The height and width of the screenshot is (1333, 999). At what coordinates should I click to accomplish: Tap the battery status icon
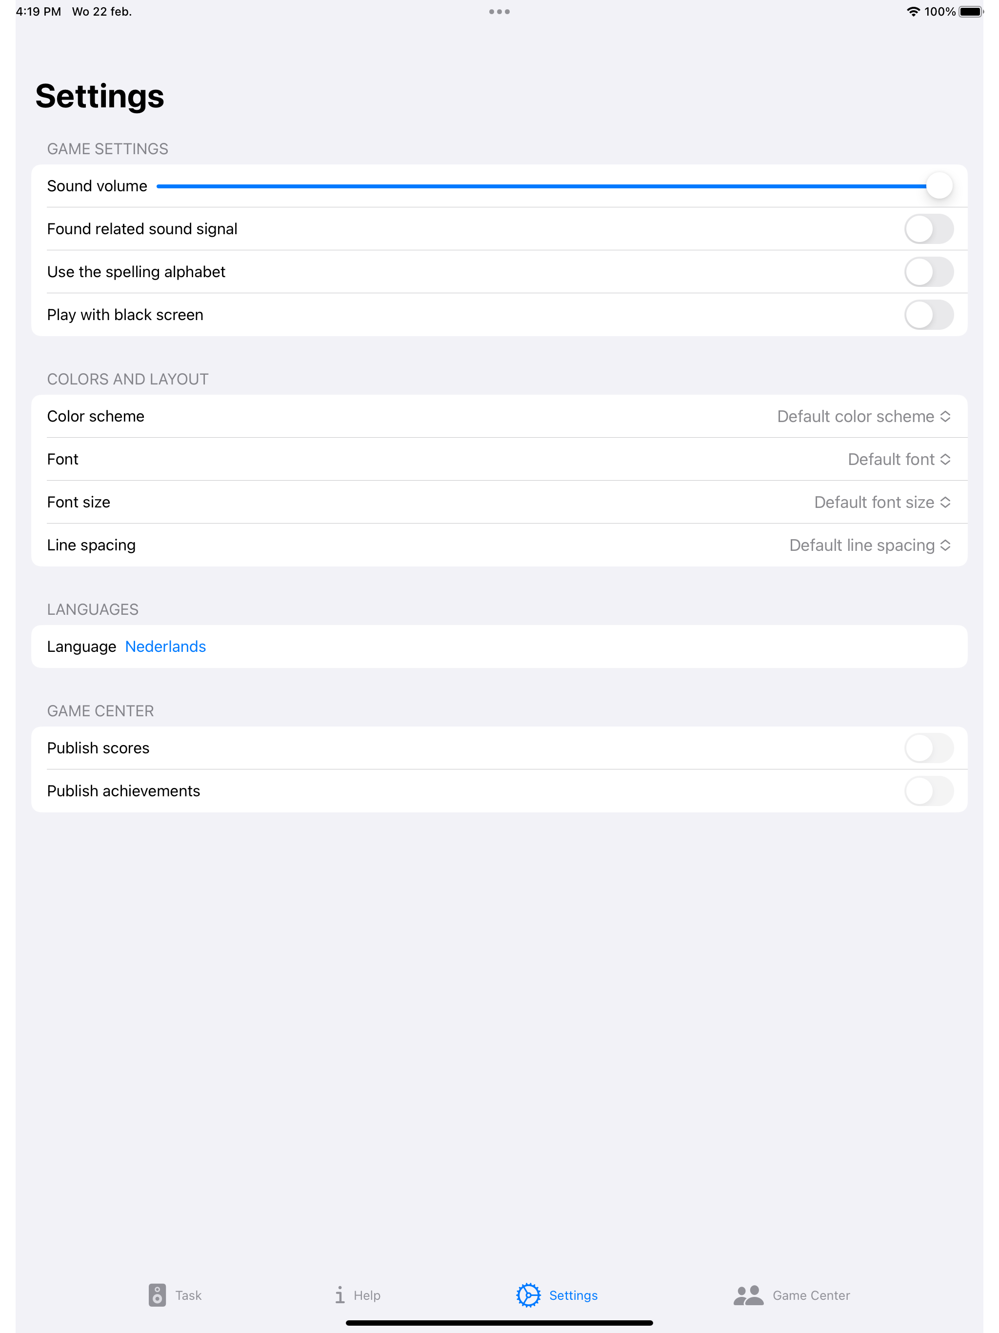[971, 11]
